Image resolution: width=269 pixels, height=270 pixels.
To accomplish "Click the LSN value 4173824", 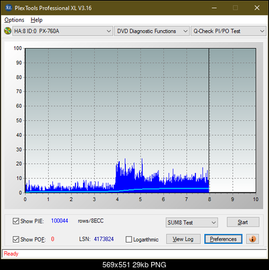I will pyautogui.click(x=104, y=239).
